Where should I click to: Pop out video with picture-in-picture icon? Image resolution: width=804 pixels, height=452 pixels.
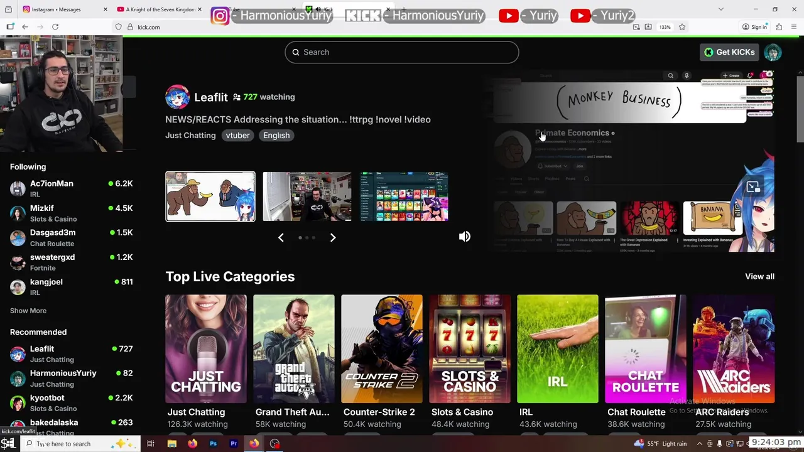752,187
